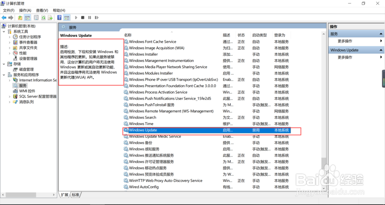
Task: Select 设备管理器 in the tree
Action: click(28, 58)
